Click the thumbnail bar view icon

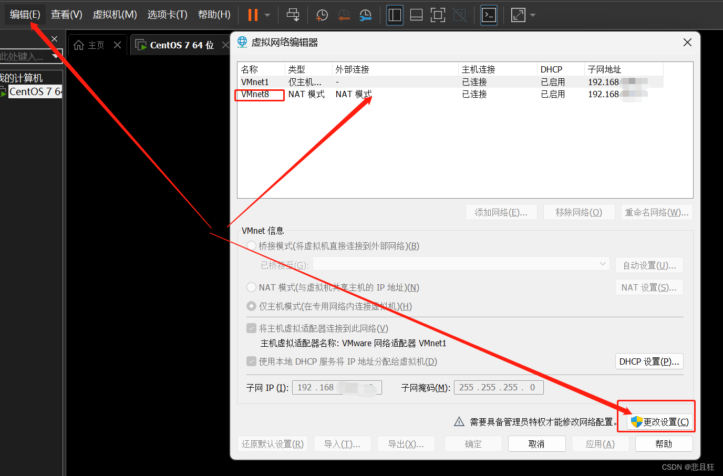click(x=416, y=15)
